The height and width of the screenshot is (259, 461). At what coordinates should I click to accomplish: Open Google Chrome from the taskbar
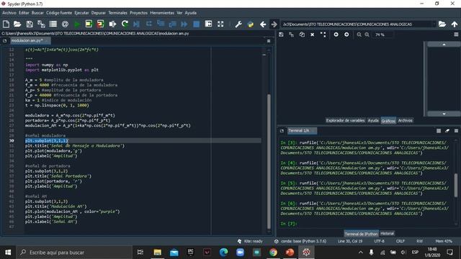(273, 253)
